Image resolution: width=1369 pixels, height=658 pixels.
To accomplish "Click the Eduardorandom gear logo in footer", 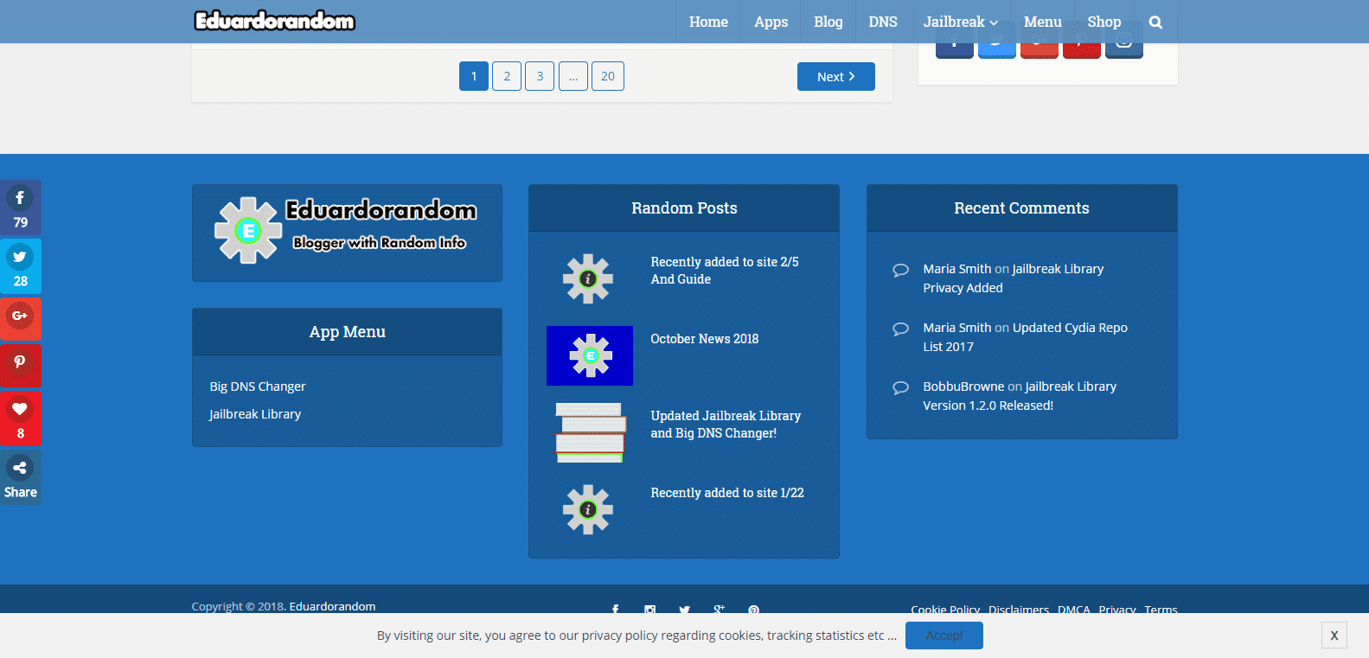I will (248, 231).
